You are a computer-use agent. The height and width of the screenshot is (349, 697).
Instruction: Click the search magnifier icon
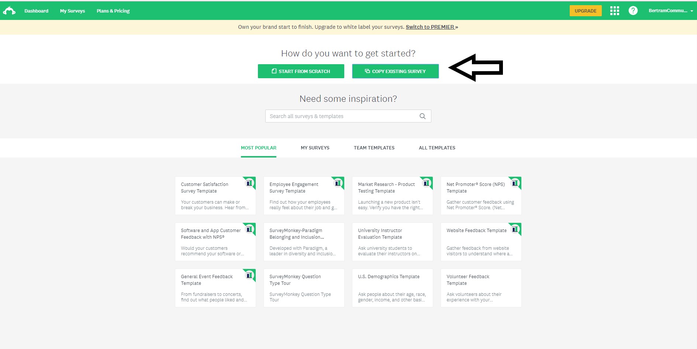[422, 116]
